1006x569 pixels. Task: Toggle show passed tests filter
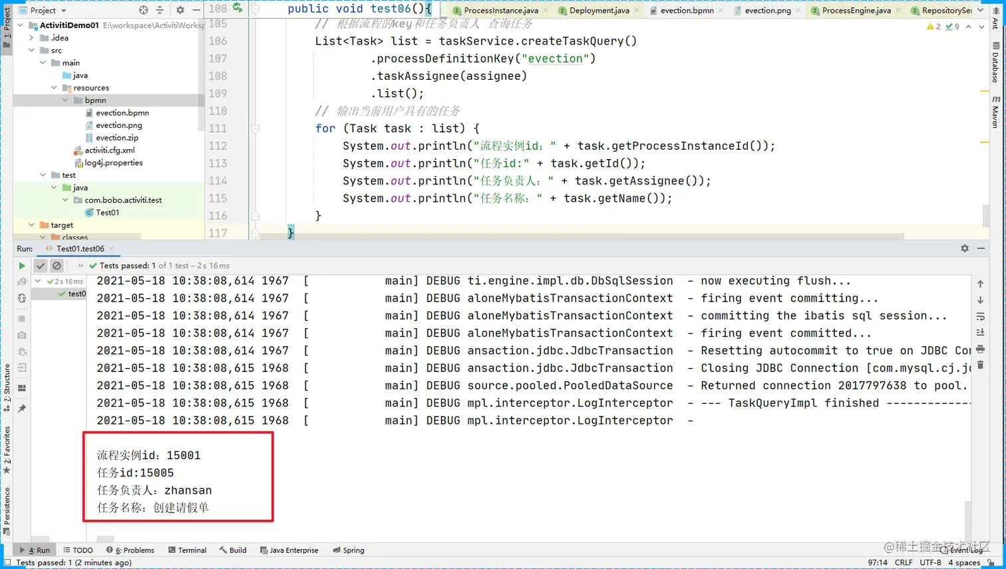41,266
